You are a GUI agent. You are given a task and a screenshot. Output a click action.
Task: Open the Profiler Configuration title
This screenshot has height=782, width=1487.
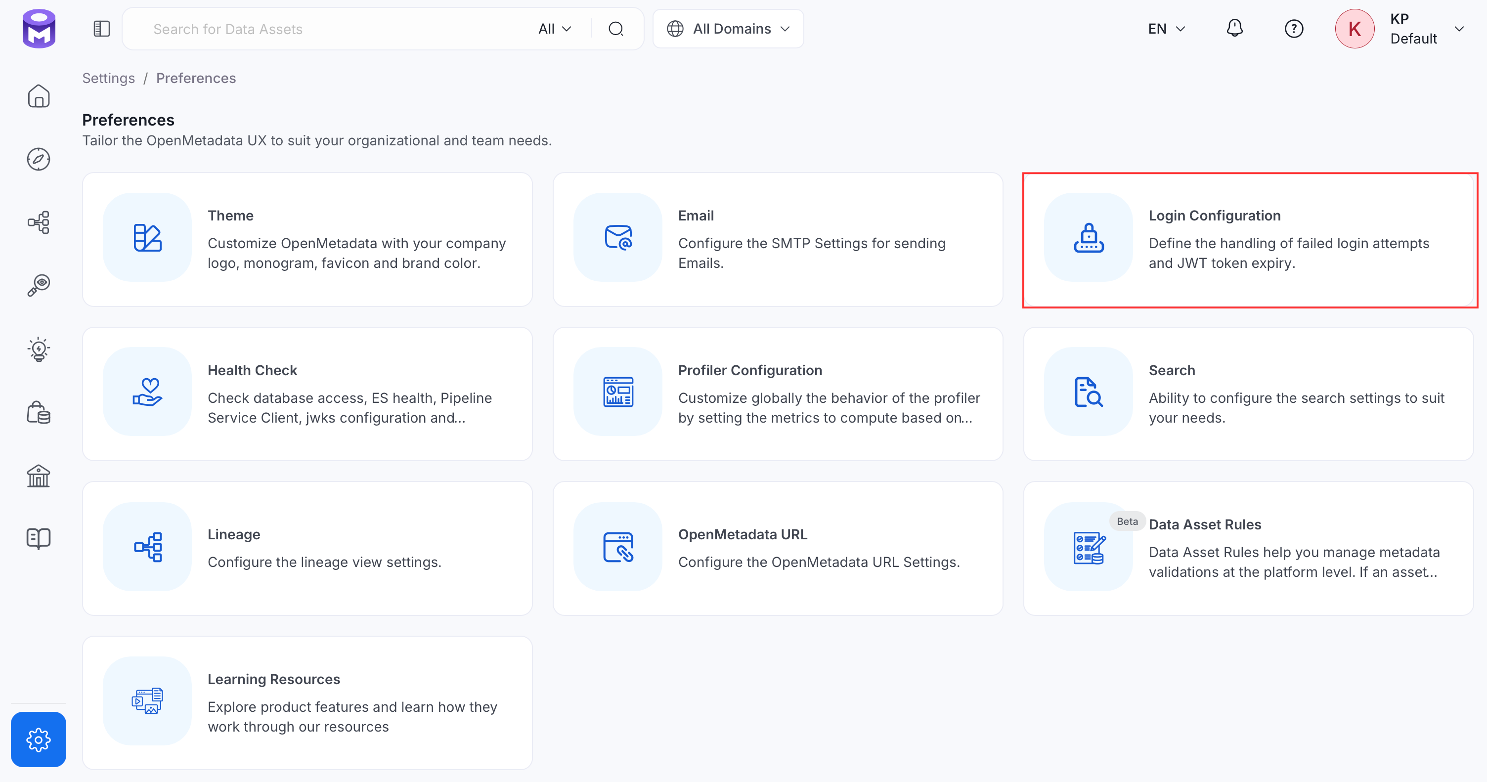click(750, 370)
